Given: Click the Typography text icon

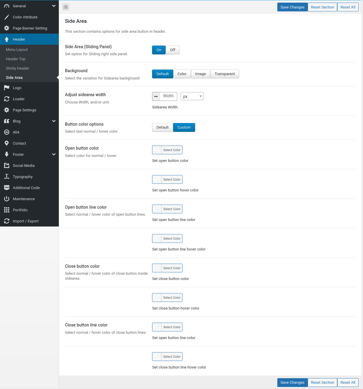Looking at the screenshot, I should 7,177.
